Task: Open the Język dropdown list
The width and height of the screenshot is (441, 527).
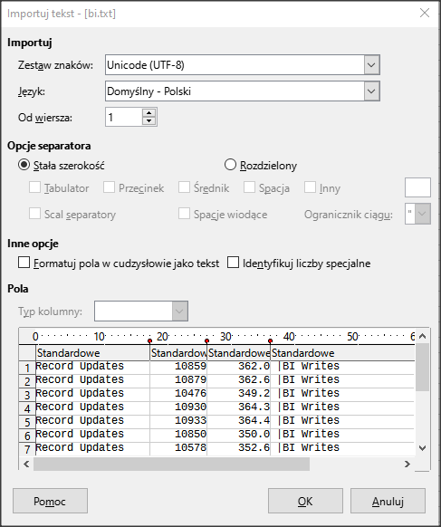Action: (371, 91)
